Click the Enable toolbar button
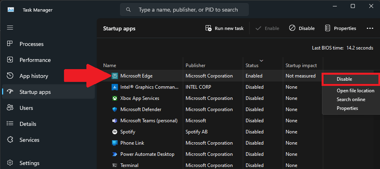The width and height of the screenshot is (380, 169). 267,28
